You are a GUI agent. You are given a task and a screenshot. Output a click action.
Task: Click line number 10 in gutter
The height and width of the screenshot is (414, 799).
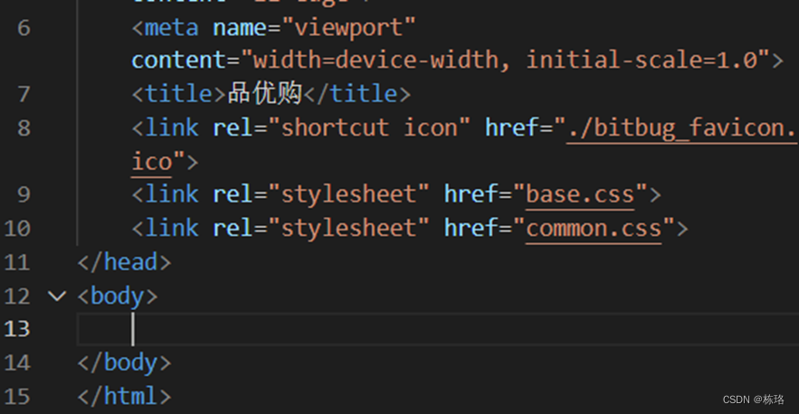pos(17,228)
